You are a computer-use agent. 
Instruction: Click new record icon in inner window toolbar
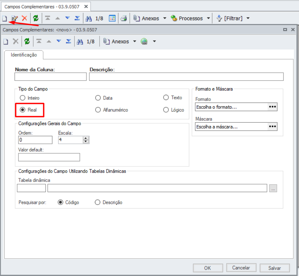pos(6,41)
